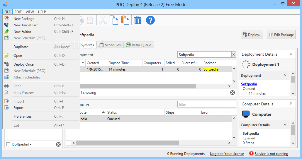This screenshot has width=302, height=159.
Task: Click the Copy toolbar icon
Action: [114, 20]
